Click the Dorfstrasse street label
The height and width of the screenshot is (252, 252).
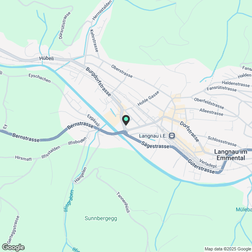[189, 132]
